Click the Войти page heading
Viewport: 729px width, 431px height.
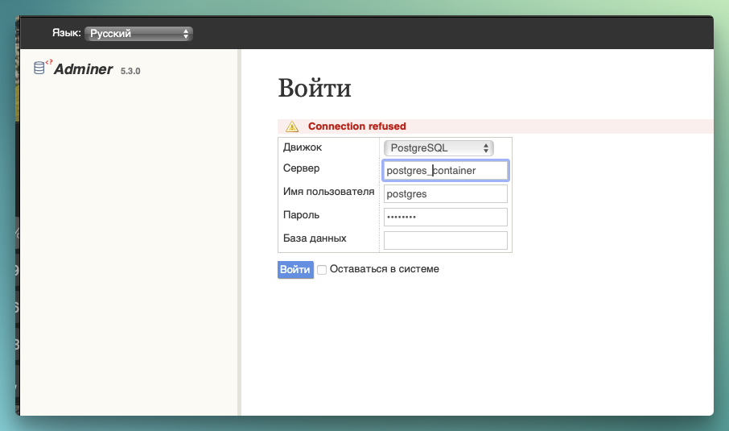315,88
